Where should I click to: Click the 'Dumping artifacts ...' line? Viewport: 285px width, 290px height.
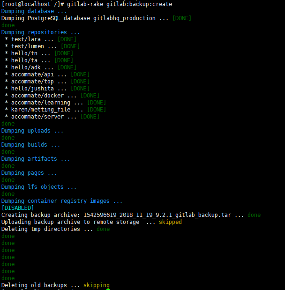coord(36,159)
